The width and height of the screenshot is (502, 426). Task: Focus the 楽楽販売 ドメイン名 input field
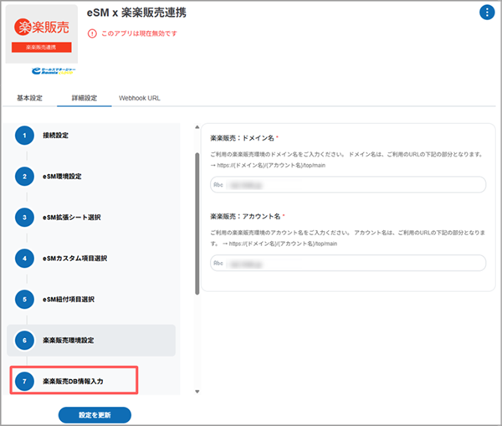(x=348, y=185)
